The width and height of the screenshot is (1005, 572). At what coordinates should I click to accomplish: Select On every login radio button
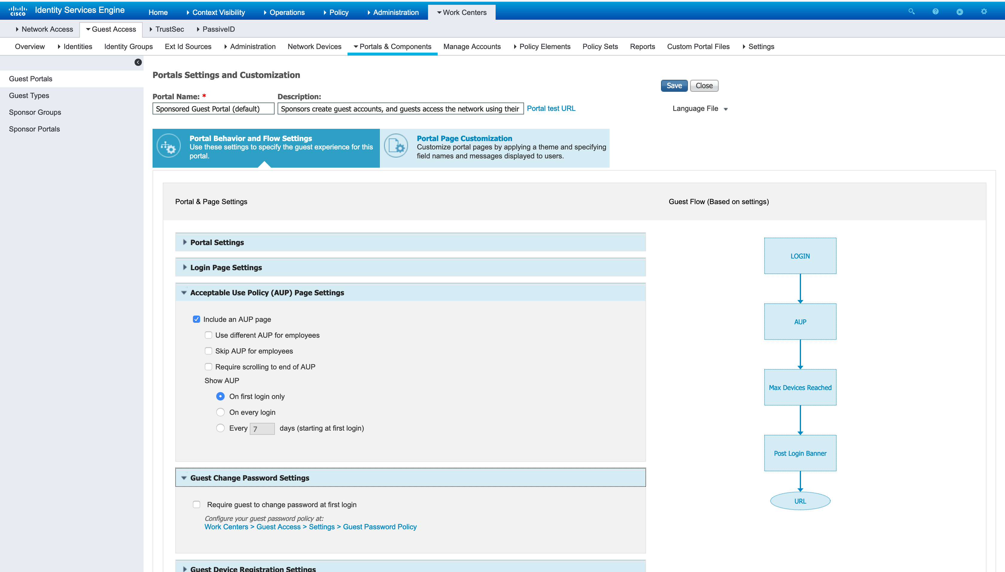[220, 412]
